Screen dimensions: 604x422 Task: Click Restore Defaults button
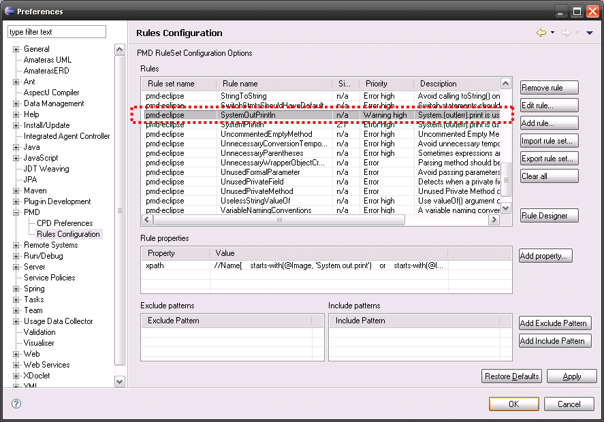[512, 376]
